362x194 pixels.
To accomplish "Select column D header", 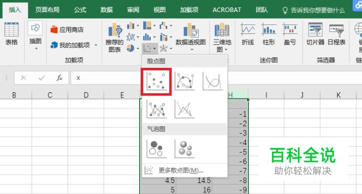I will (x=86, y=95).
